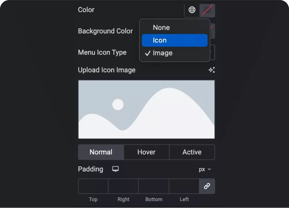Click the AI sparkle icon for Upload Icon Image
The height and width of the screenshot is (208, 289).
tap(212, 70)
